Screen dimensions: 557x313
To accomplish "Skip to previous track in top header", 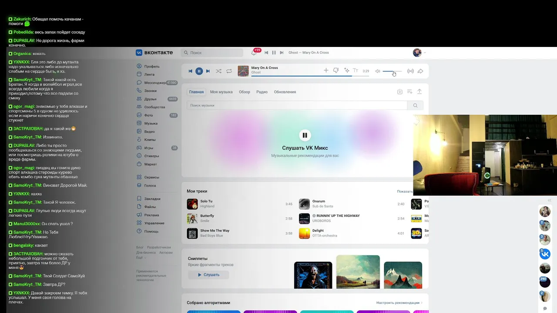I will (266, 53).
